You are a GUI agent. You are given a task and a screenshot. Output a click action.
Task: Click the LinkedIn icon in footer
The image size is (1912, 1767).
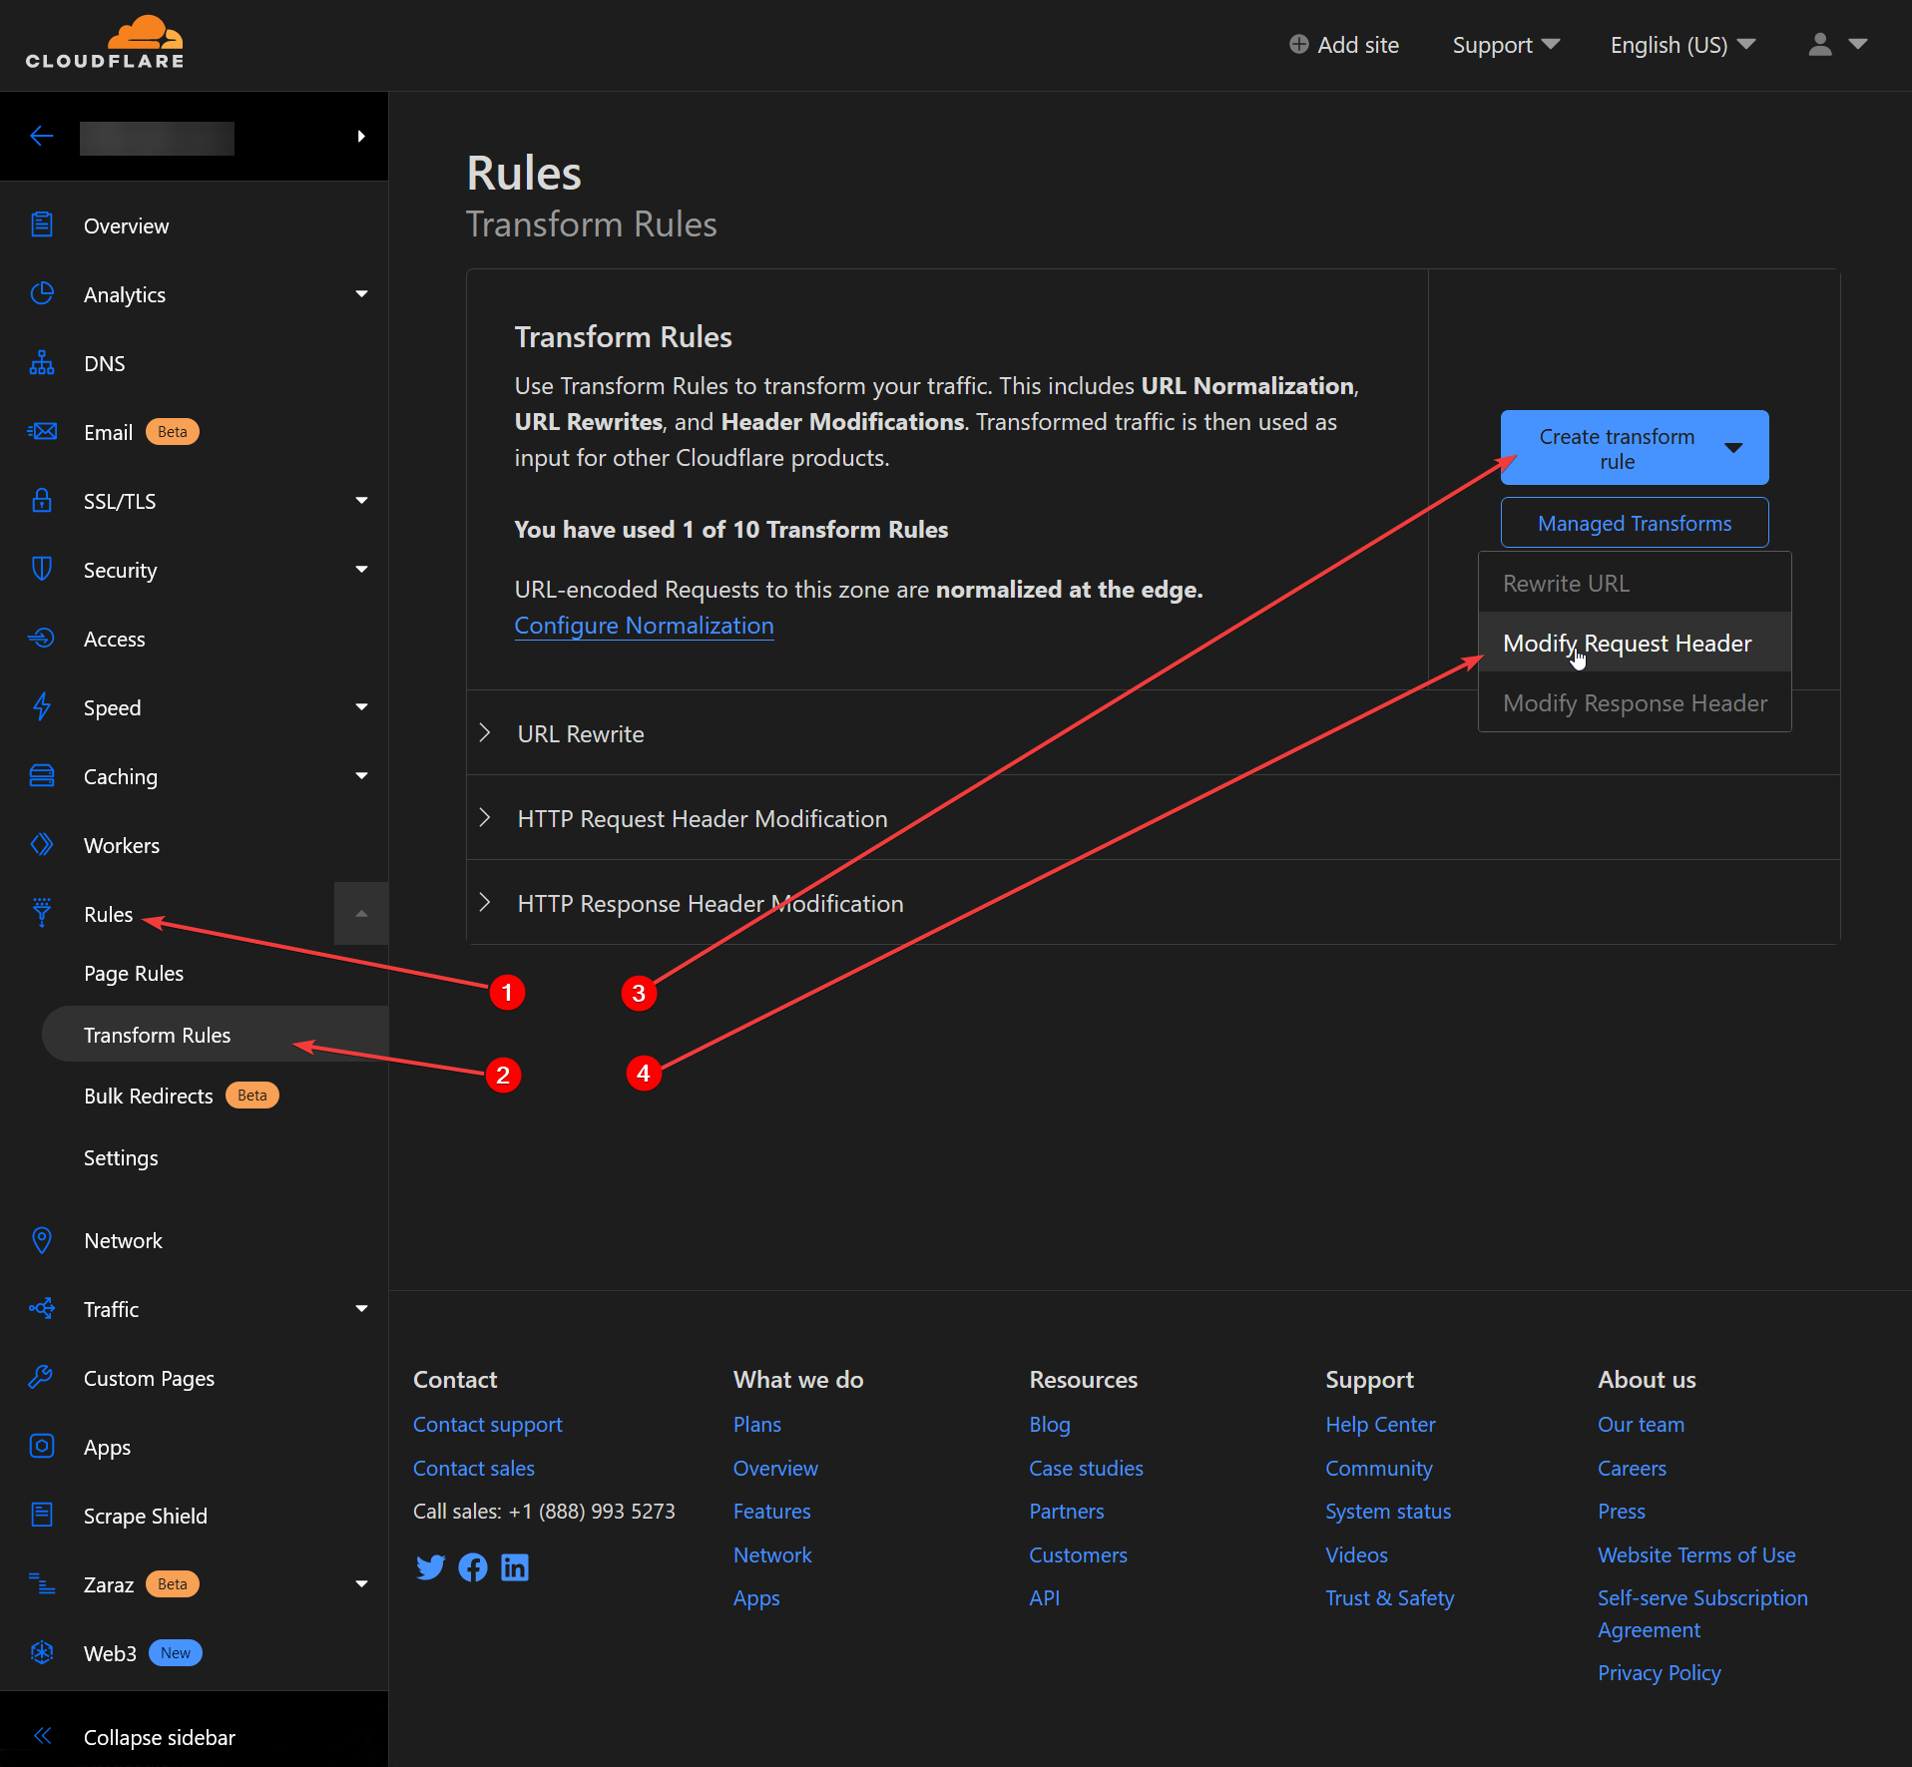(515, 1567)
